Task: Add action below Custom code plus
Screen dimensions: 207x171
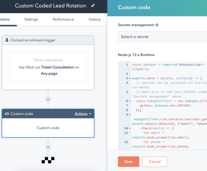Action: point(48,147)
